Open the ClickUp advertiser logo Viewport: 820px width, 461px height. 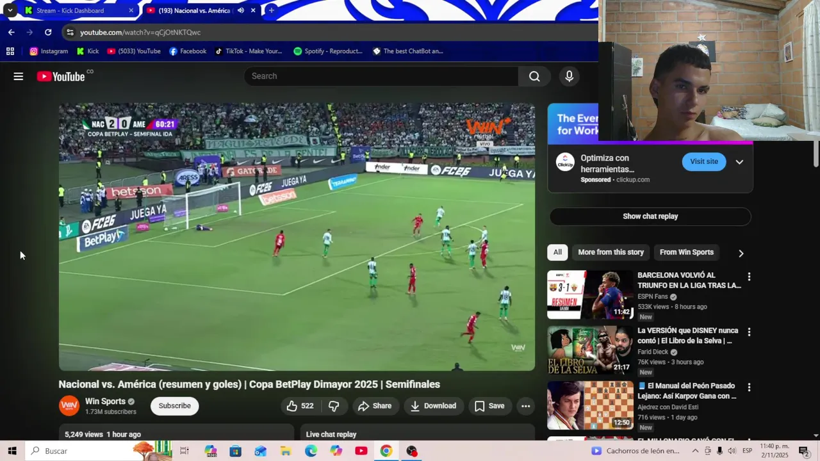pos(565,162)
